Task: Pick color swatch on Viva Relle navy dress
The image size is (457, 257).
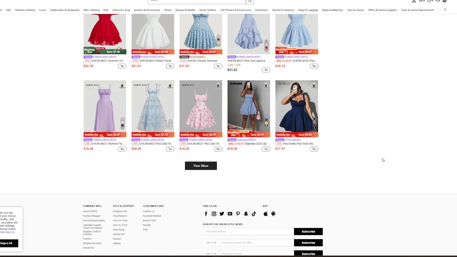Action: pos(314,122)
